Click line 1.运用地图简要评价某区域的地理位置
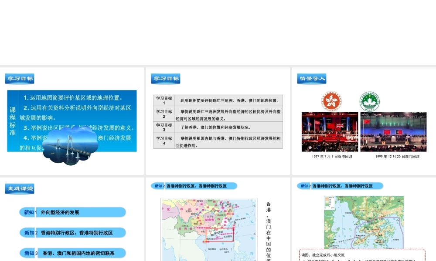 73,97
